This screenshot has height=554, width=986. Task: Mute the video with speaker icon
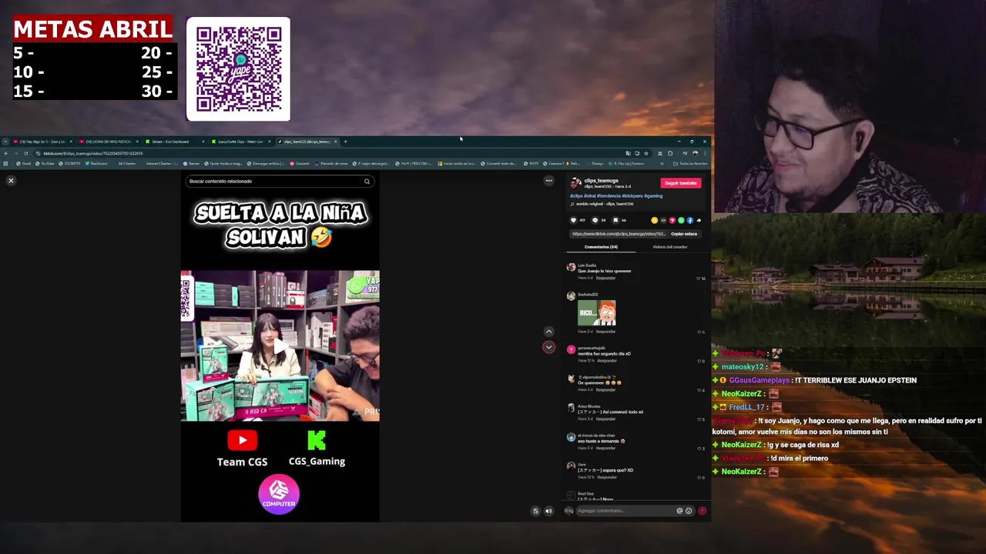[x=548, y=511]
